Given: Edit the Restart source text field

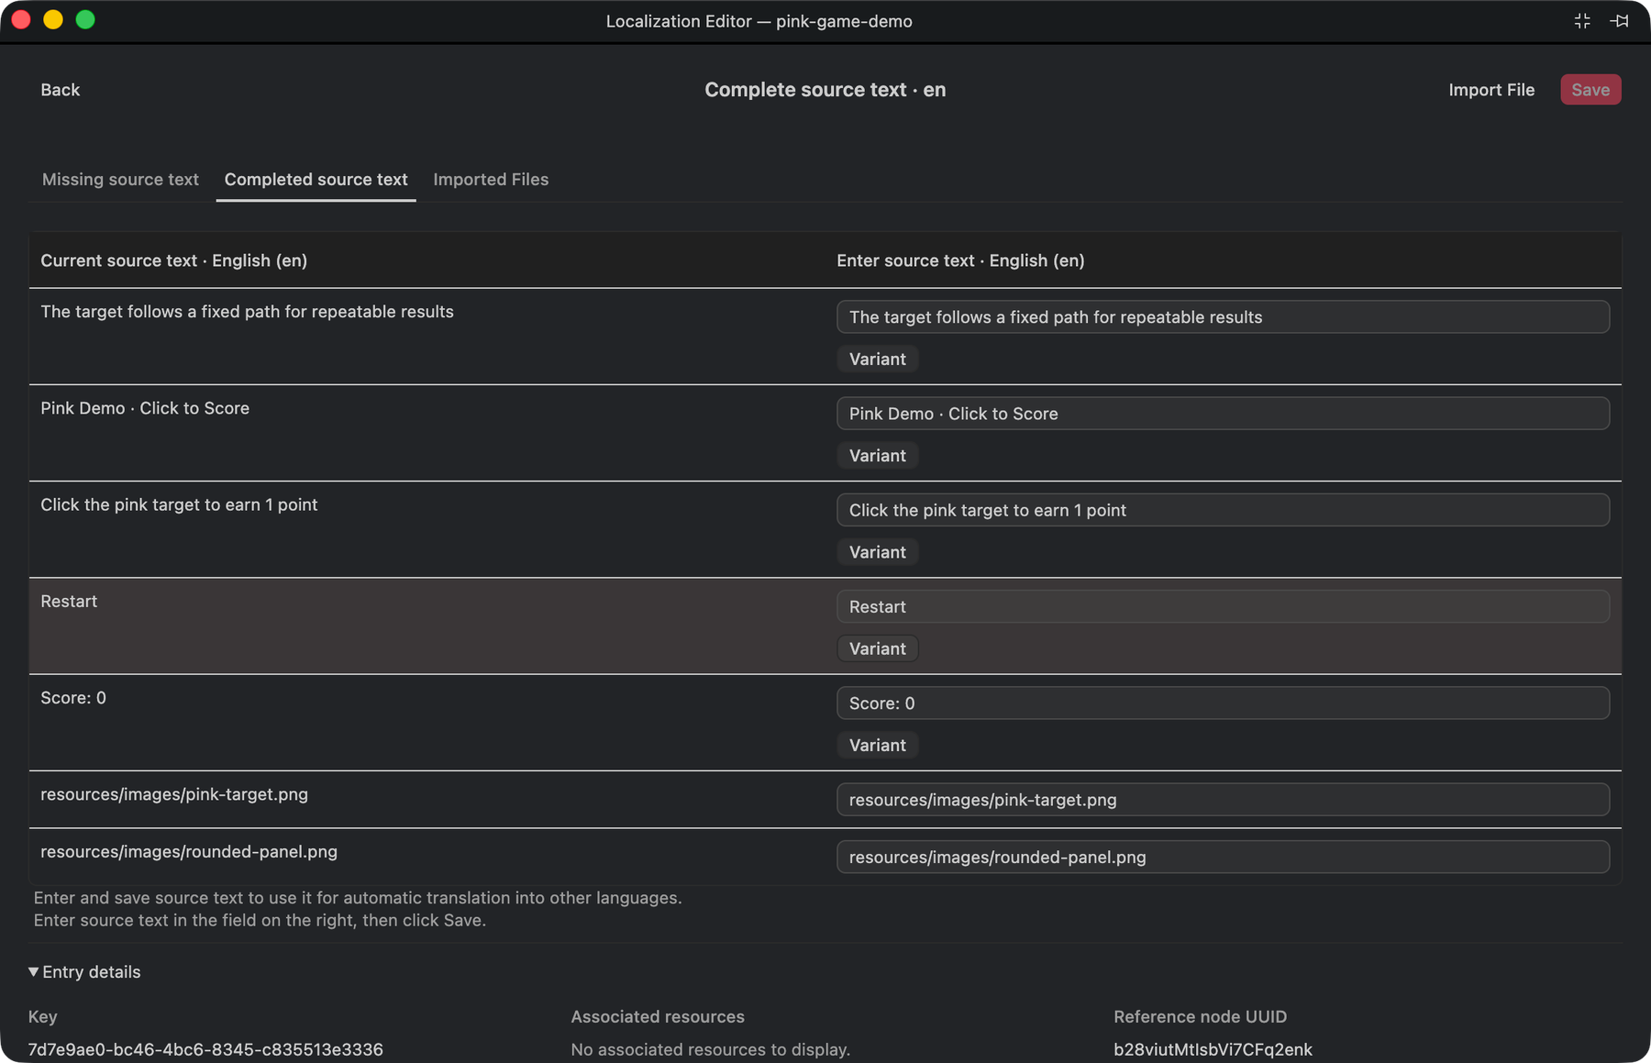Looking at the screenshot, I should (x=1223, y=607).
